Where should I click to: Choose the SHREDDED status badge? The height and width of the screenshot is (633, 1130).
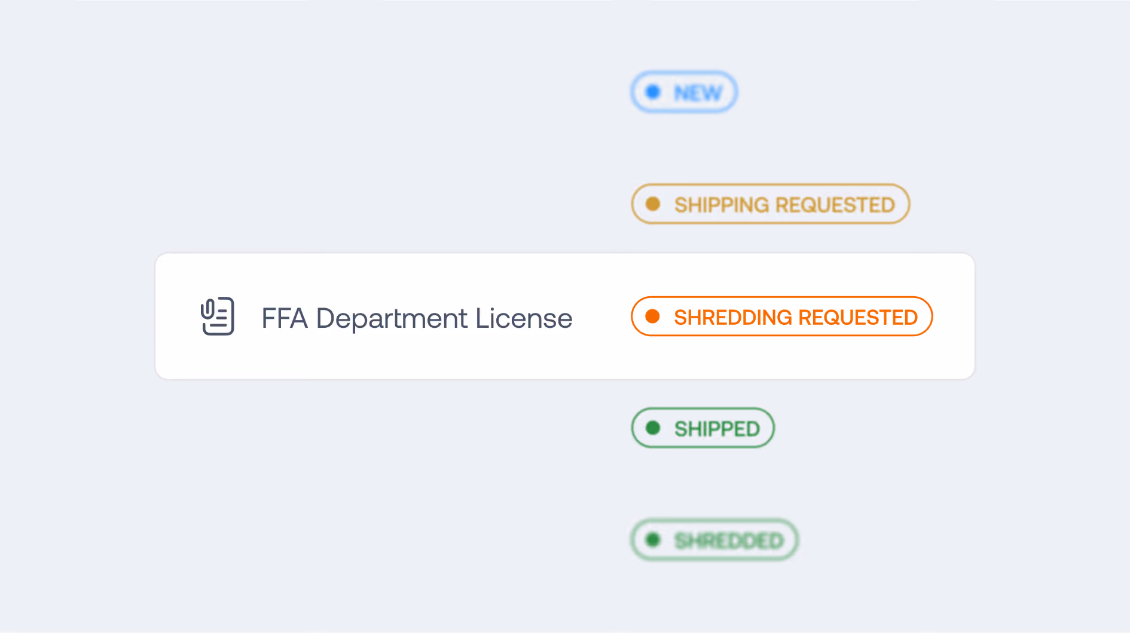(x=714, y=540)
